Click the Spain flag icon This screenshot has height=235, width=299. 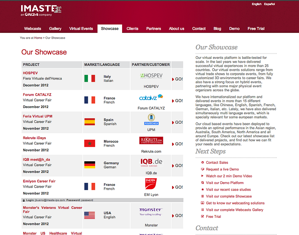pos(90,122)
